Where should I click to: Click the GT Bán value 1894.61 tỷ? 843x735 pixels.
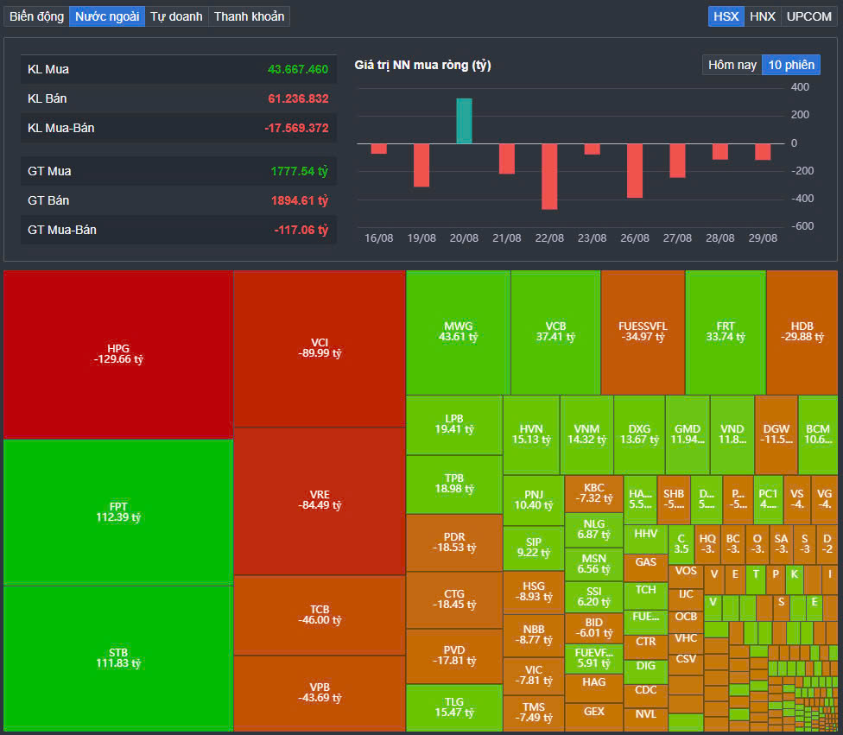[x=300, y=200]
